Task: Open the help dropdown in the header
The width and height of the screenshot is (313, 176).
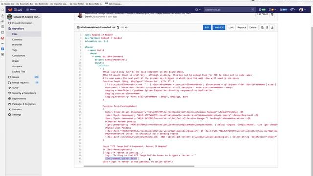Action: [292, 10]
